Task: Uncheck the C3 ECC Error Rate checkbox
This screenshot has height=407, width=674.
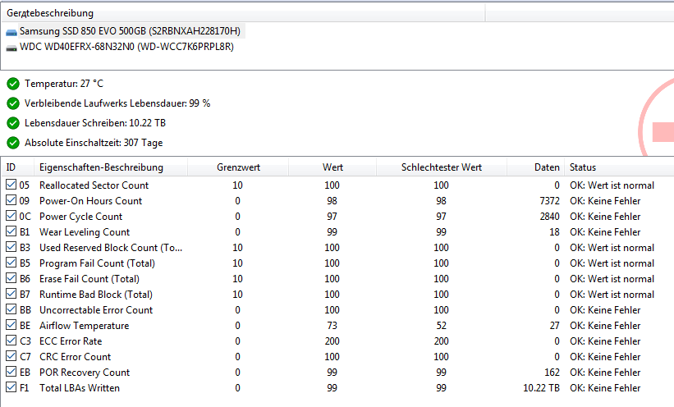Action: 11,340
